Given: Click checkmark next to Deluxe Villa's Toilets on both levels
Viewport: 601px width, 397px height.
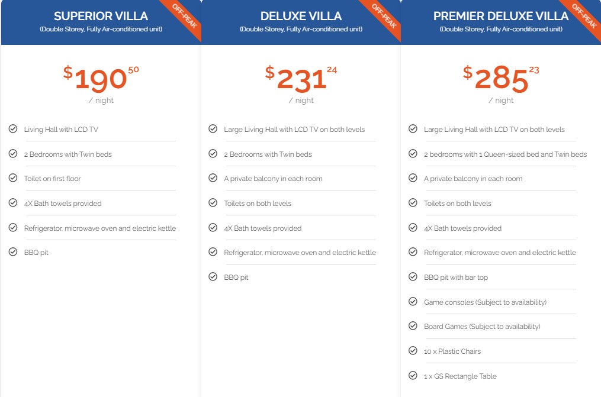Looking at the screenshot, I should [213, 203].
